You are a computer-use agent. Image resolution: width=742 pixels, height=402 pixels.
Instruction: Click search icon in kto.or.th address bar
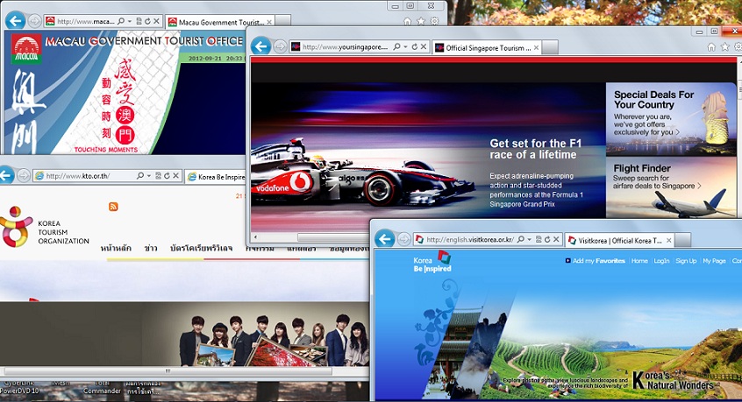(140, 176)
